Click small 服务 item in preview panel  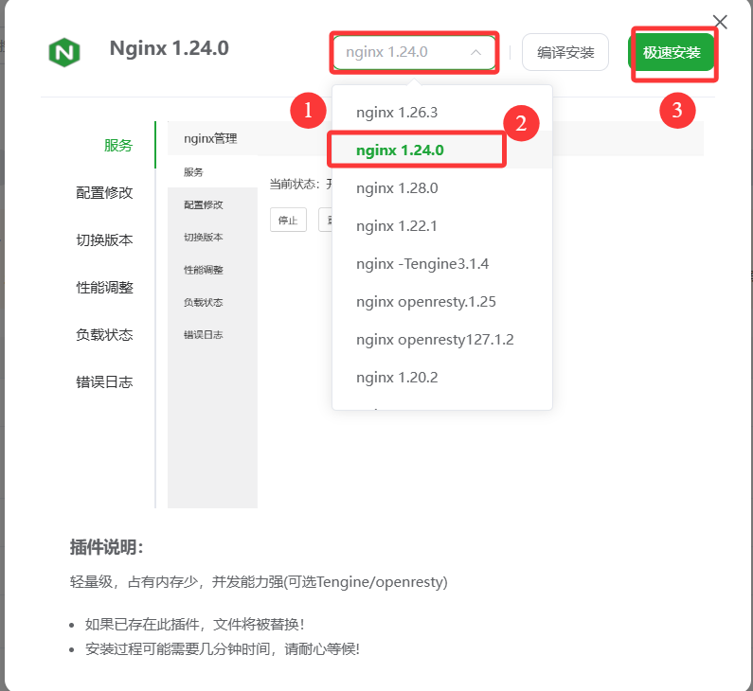pyautogui.click(x=193, y=172)
